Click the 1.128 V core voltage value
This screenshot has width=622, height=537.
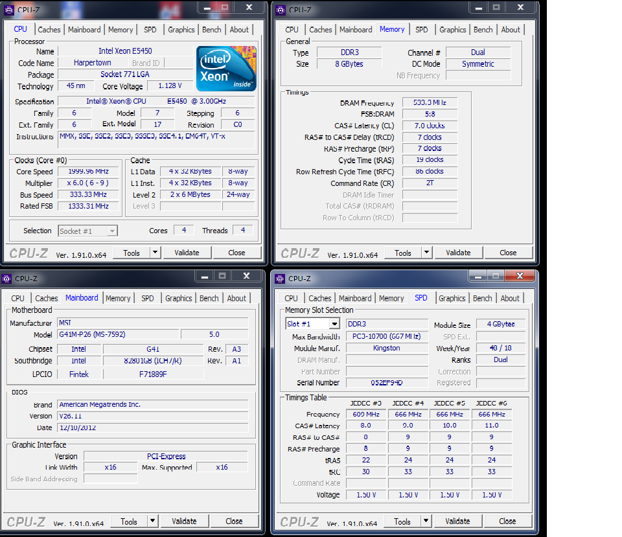170,86
